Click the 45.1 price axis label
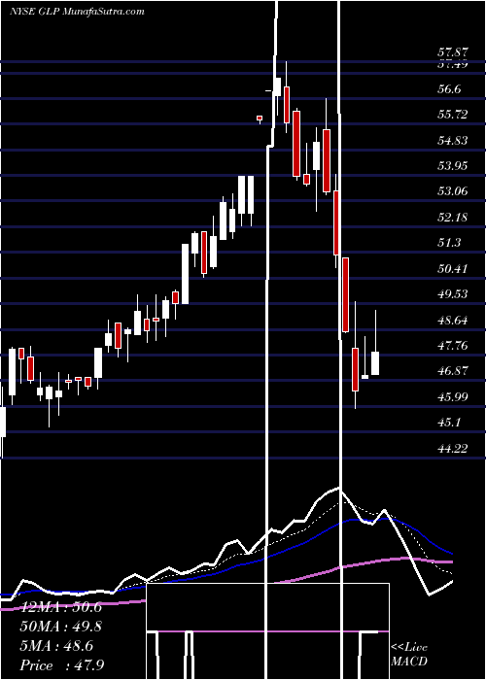The height and width of the screenshot is (680, 486). [x=449, y=423]
